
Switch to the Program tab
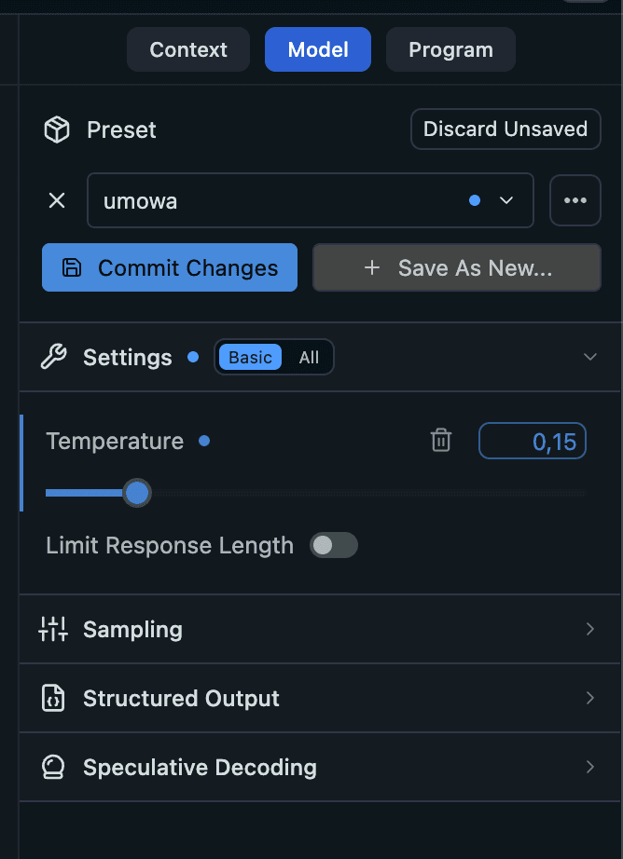click(450, 49)
